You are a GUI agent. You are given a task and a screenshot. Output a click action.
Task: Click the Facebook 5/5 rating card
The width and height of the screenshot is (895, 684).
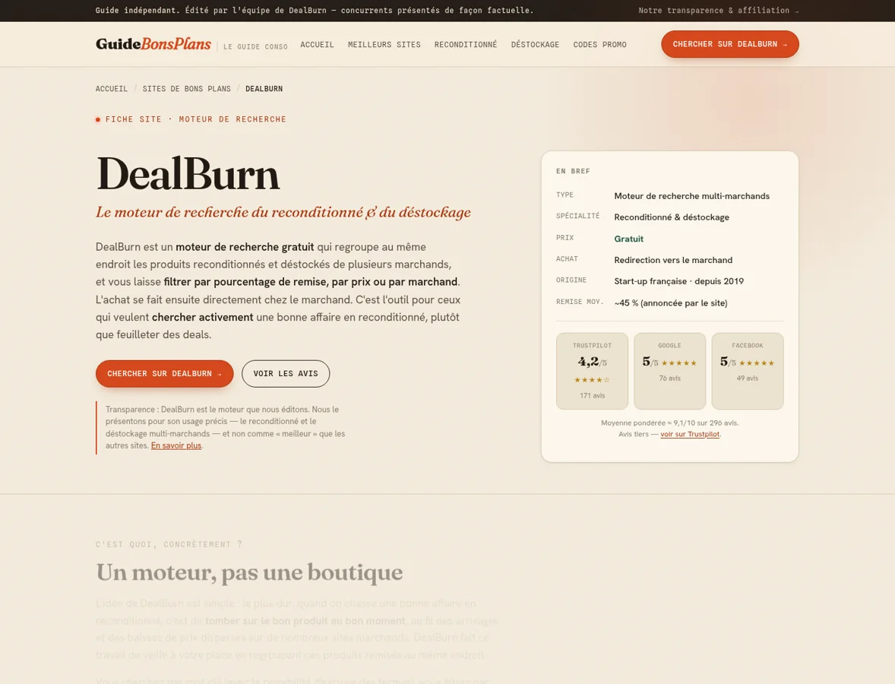click(x=747, y=371)
